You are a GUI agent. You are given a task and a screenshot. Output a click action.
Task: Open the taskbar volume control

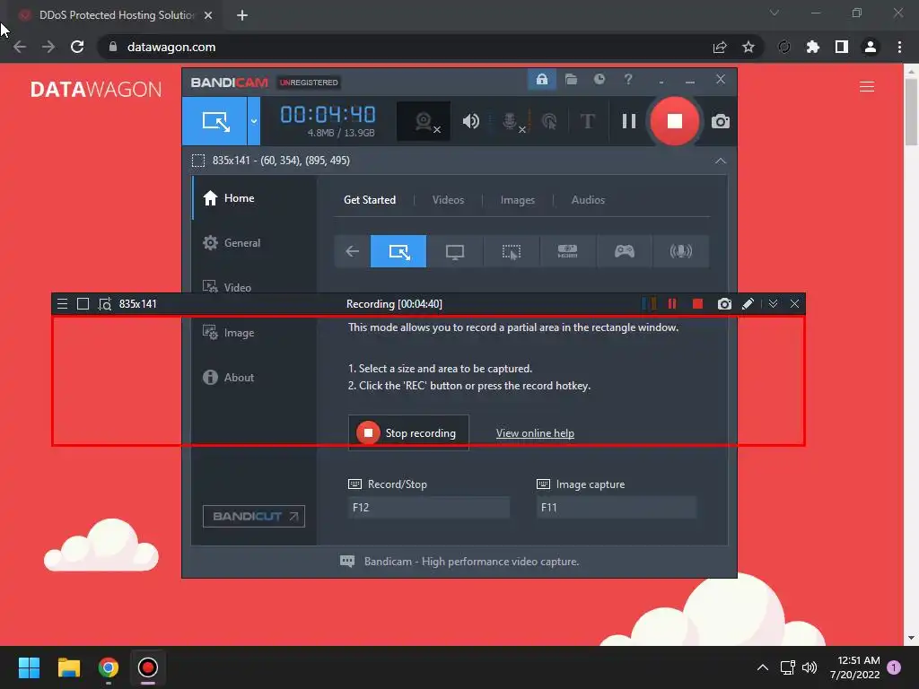(x=810, y=667)
